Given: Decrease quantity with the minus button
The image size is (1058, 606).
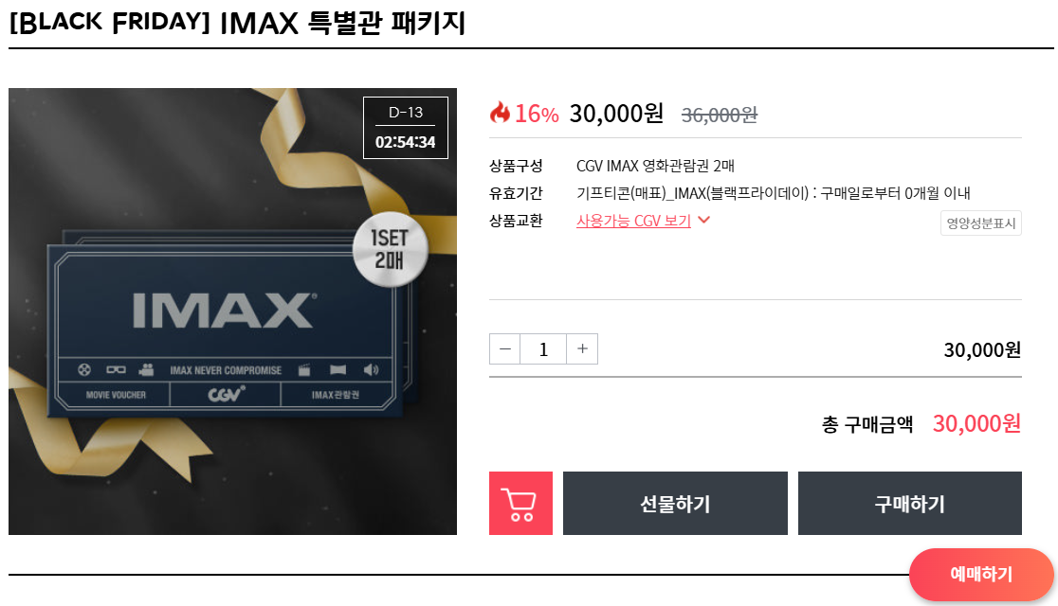Looking at the screenshot, I should click(504, 349).
